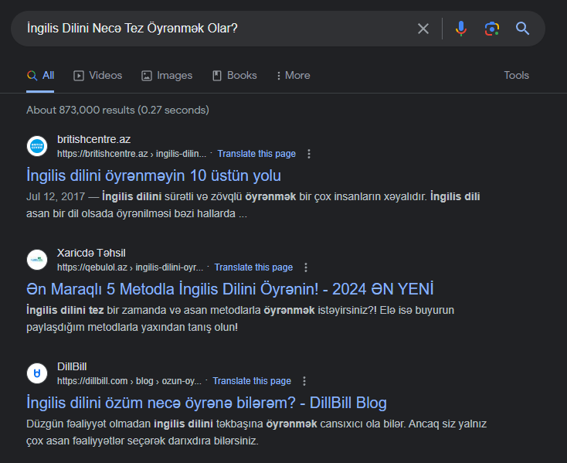Viewport: 567px width, 463px height.
Task: Click 'About 873,000 results' stats text
Action: [x=117, y=110]
